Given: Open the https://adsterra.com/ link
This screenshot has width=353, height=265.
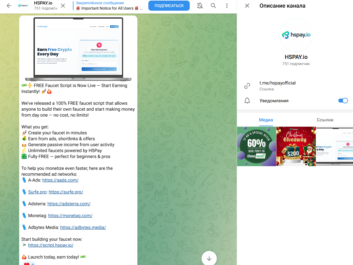Looking at the screenshot, I should [69, 204].
